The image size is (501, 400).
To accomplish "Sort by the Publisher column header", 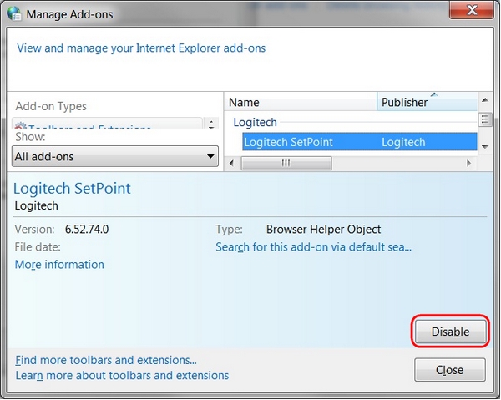I will tap(428, 102).
